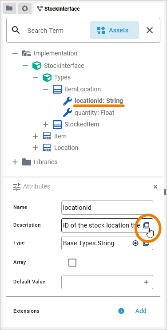Collapse the Implementation folder
Image resolution: width=167 pixels, height=330 pixels.
click(x=15, y=53)
